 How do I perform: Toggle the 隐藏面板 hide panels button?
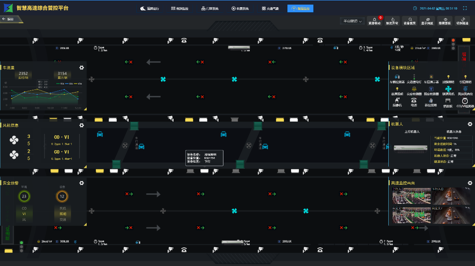(444, 21)
